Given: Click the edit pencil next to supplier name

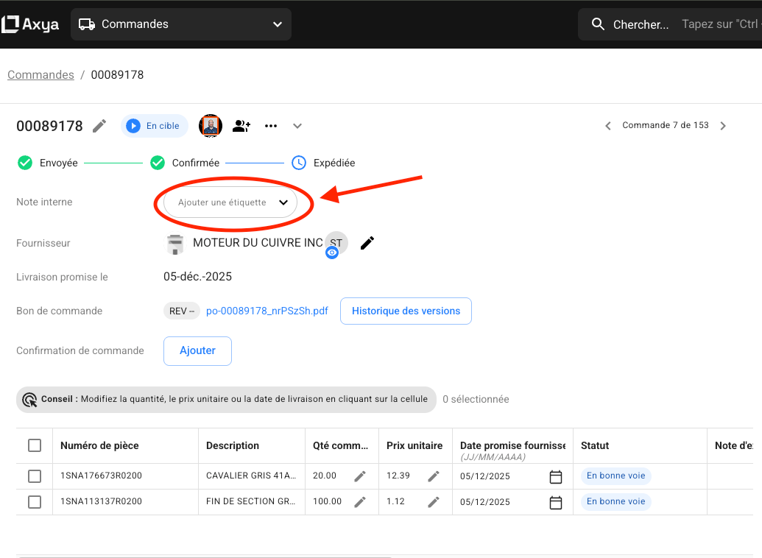Looking at the screenshot, I should (367, 242).
